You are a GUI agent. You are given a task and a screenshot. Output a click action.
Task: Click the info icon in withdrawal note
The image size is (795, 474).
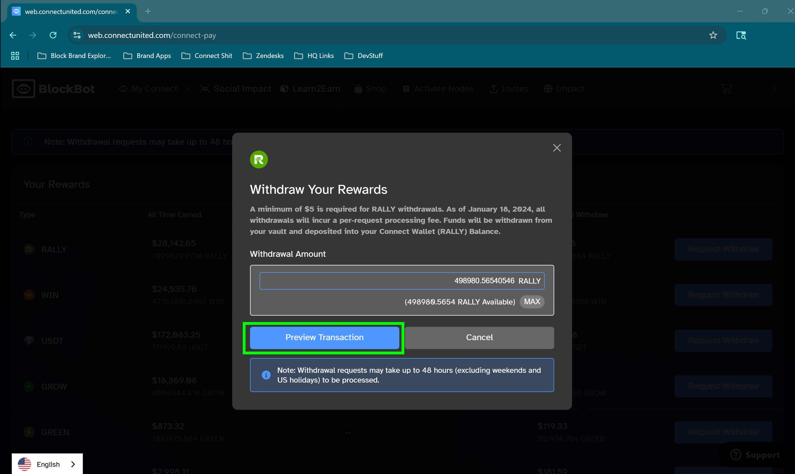tap(266, 375)
